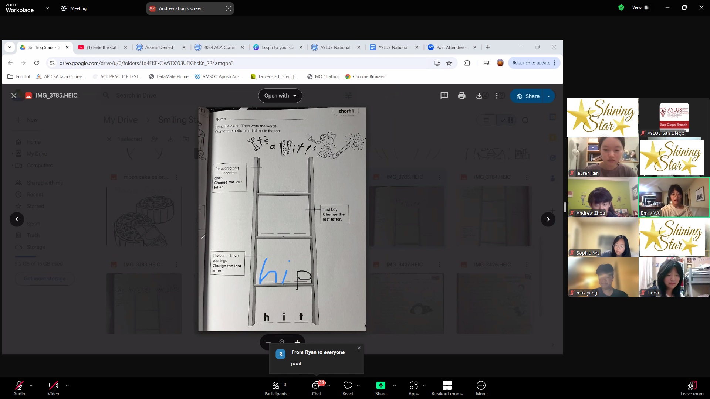The height and width of the screenshot is (399, 710).
Task: Open DataMate Home bookmark
Action: pos(169,77)
